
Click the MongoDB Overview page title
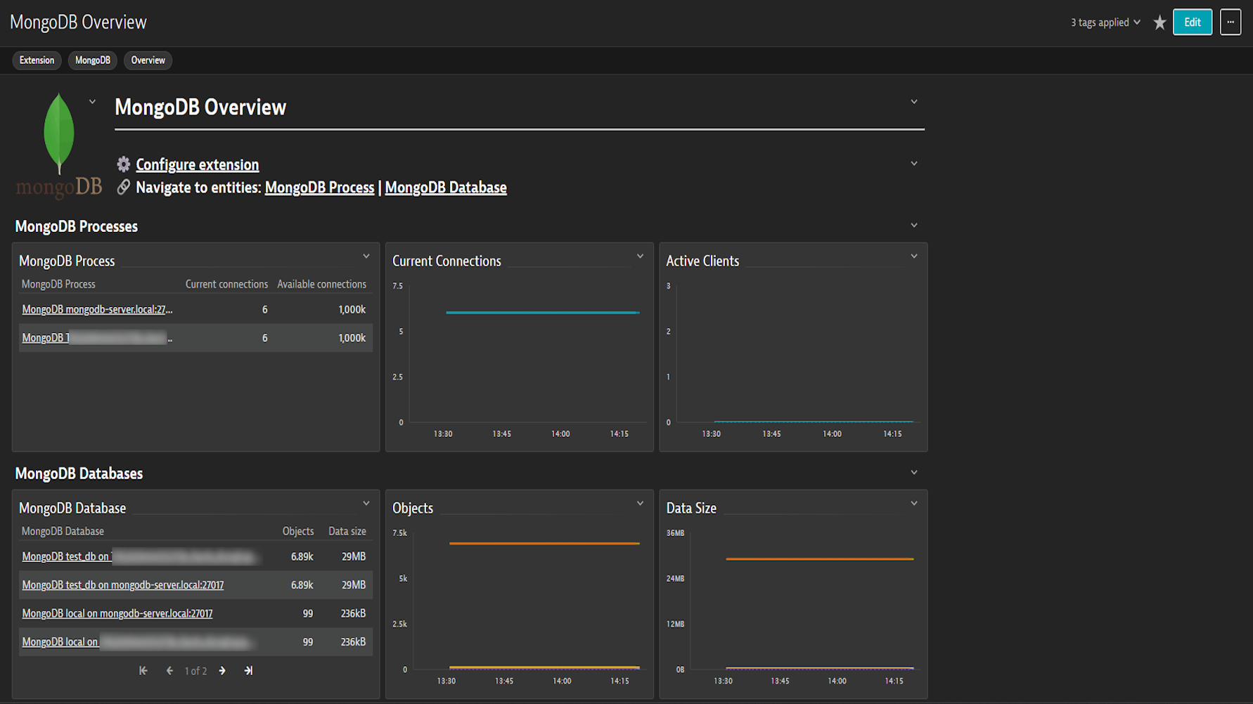tap(78, 22)
